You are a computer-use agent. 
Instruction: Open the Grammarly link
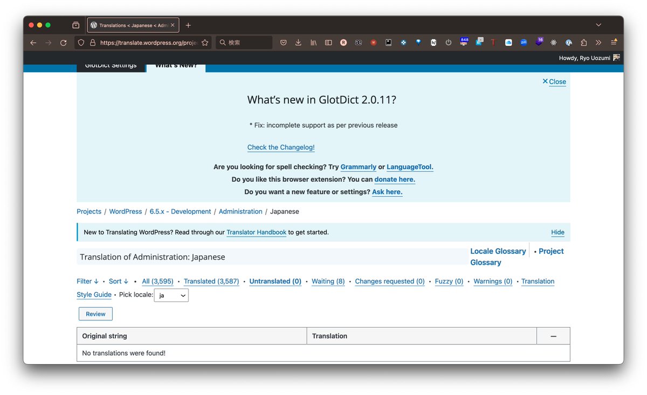coord(359,167)
